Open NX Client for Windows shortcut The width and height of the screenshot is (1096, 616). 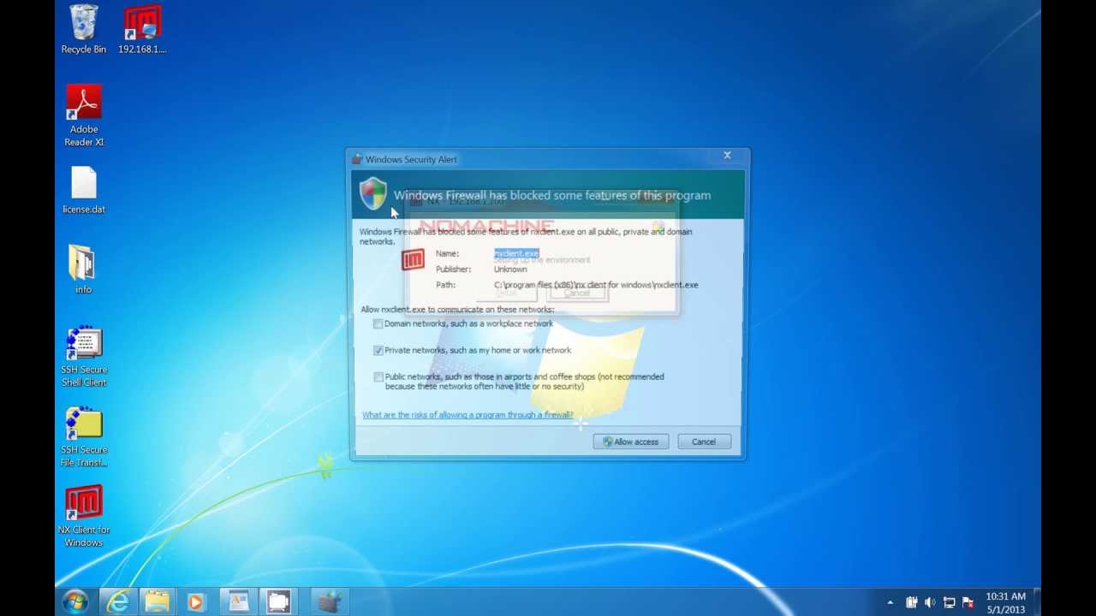(84, 517)
